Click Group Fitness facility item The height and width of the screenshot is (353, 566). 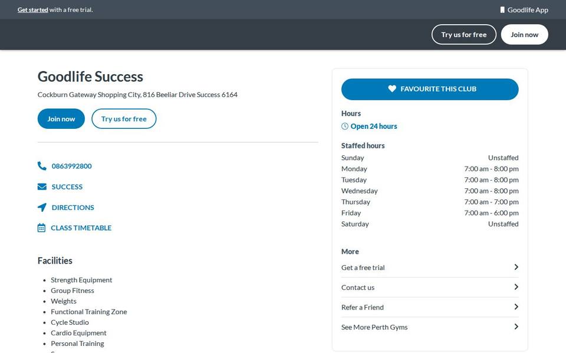[x=72, y=291]
